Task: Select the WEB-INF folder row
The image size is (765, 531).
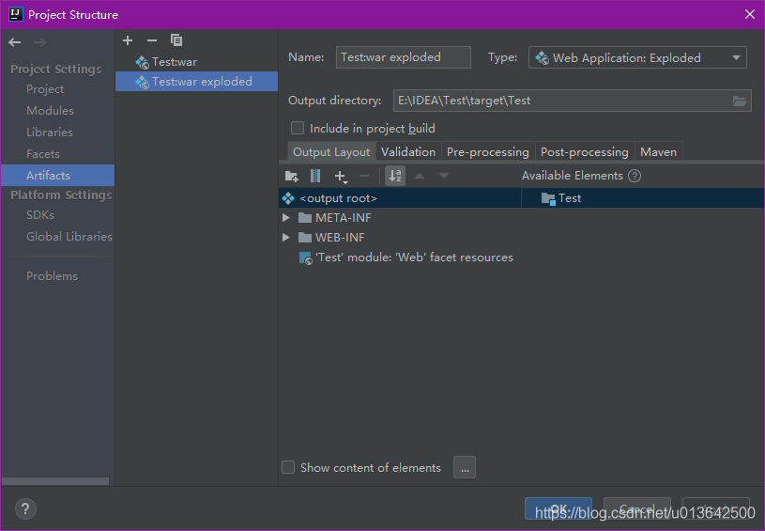Action: point(400,238)
